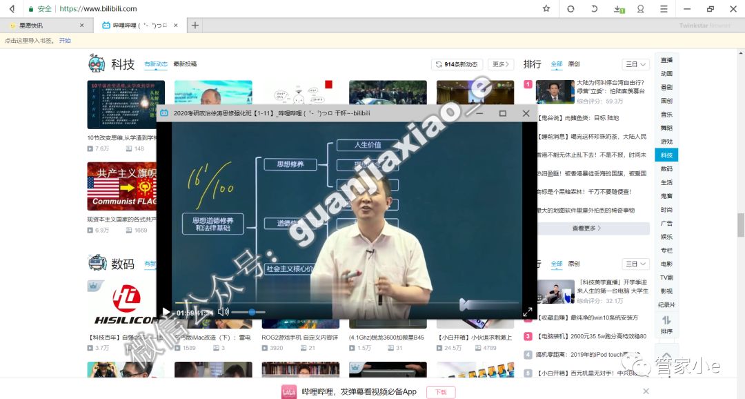The height and width of the screenshot is (399, 745).
Task: Click the refresh icon next to 914条新动态
Action: [x=439, y=64]
